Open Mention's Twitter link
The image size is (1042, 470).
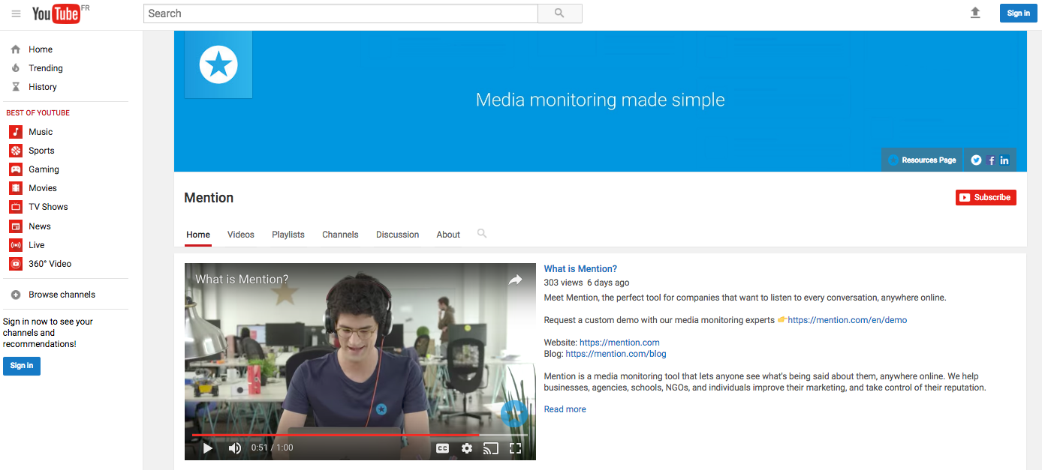click(x=976, y=160)
